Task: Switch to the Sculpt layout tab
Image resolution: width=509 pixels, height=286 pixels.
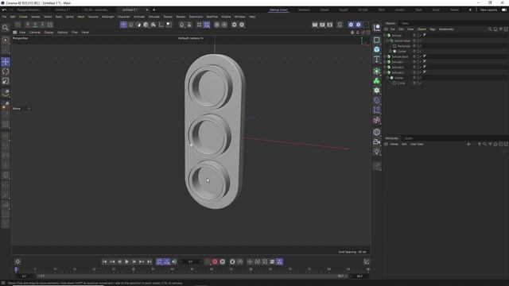Action: point(344,10)
